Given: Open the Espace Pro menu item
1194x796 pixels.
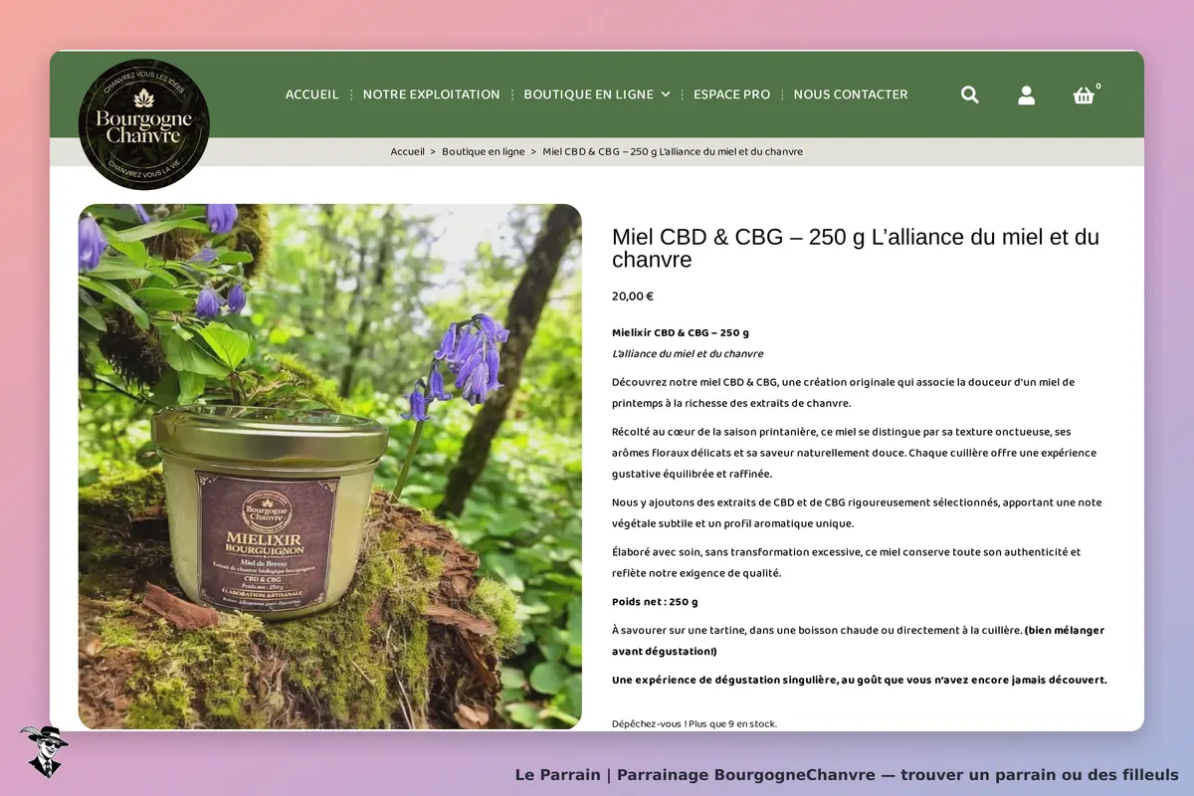Looking at the screenshot, I should point(731,95).
